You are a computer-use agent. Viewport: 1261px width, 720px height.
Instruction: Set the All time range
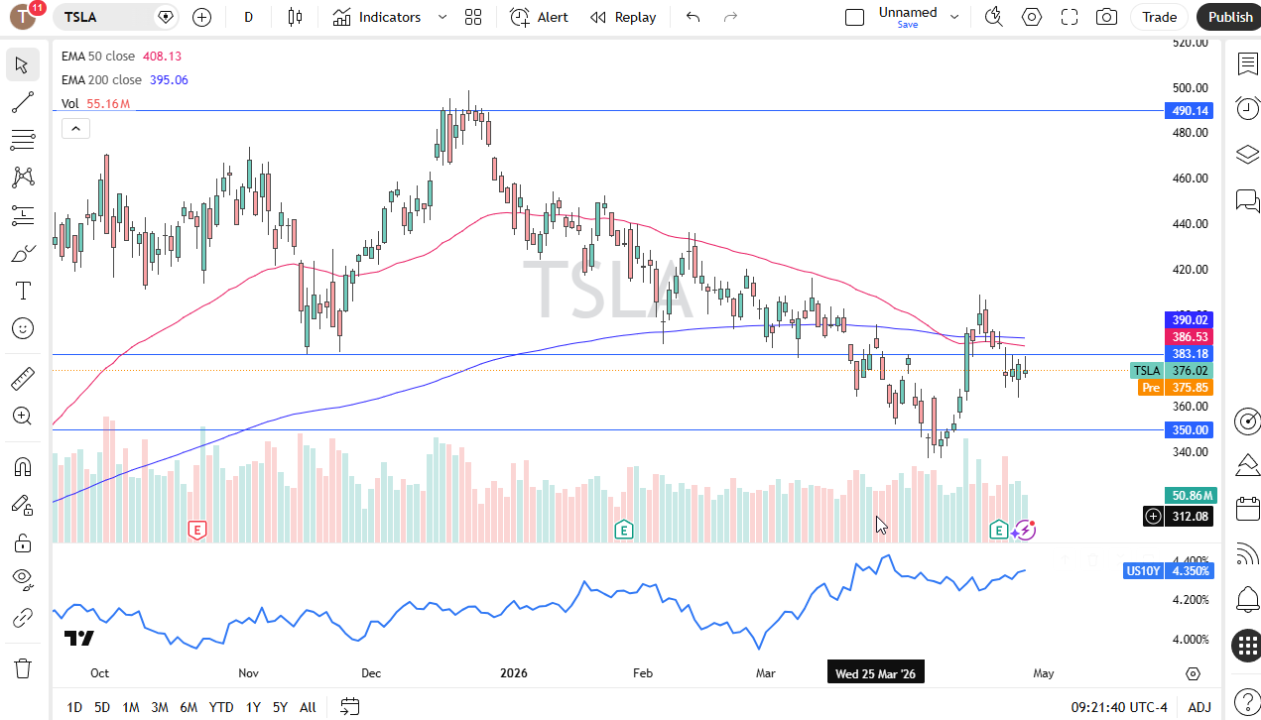point(308,707)
